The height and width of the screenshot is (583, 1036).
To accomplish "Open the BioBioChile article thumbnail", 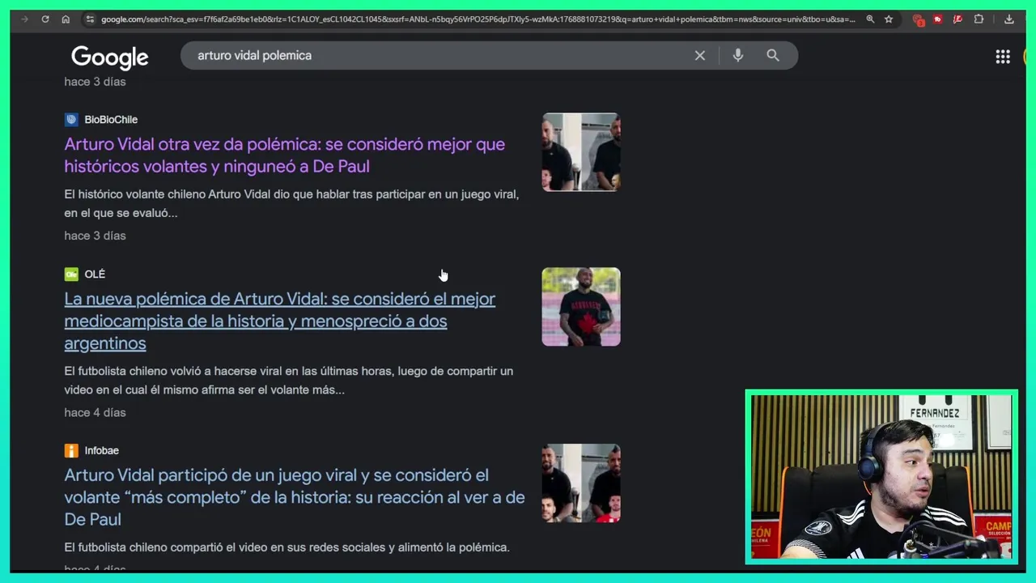I will click(581, 152).
